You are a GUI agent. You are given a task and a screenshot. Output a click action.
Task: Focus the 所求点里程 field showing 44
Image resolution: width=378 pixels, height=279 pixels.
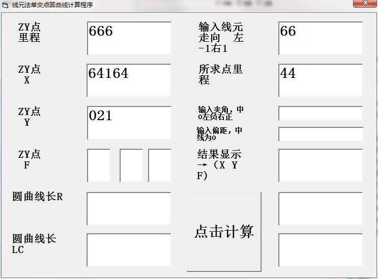pyautogui.click(x=321, y=80)
